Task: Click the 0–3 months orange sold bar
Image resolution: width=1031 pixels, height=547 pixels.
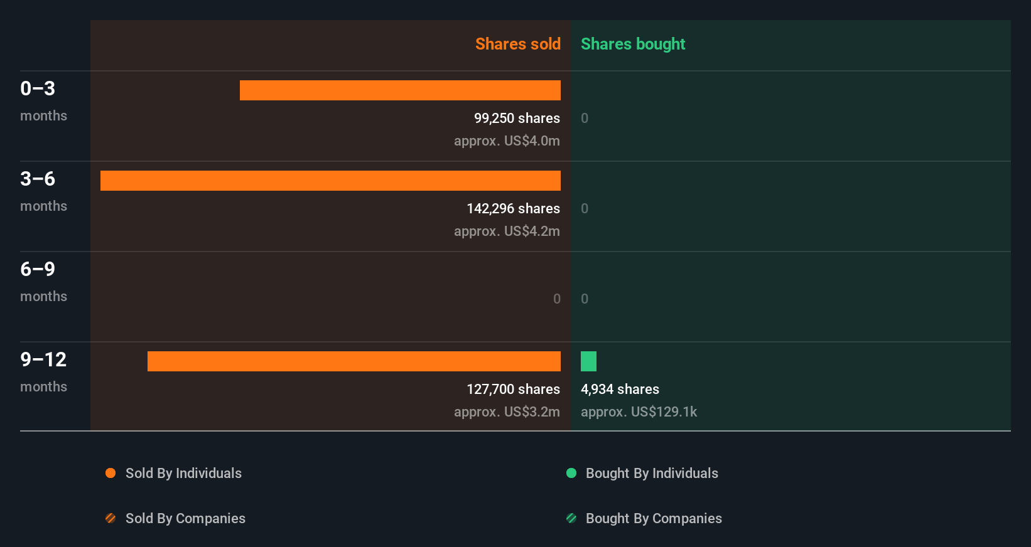Action: click(x=400, y=90)
